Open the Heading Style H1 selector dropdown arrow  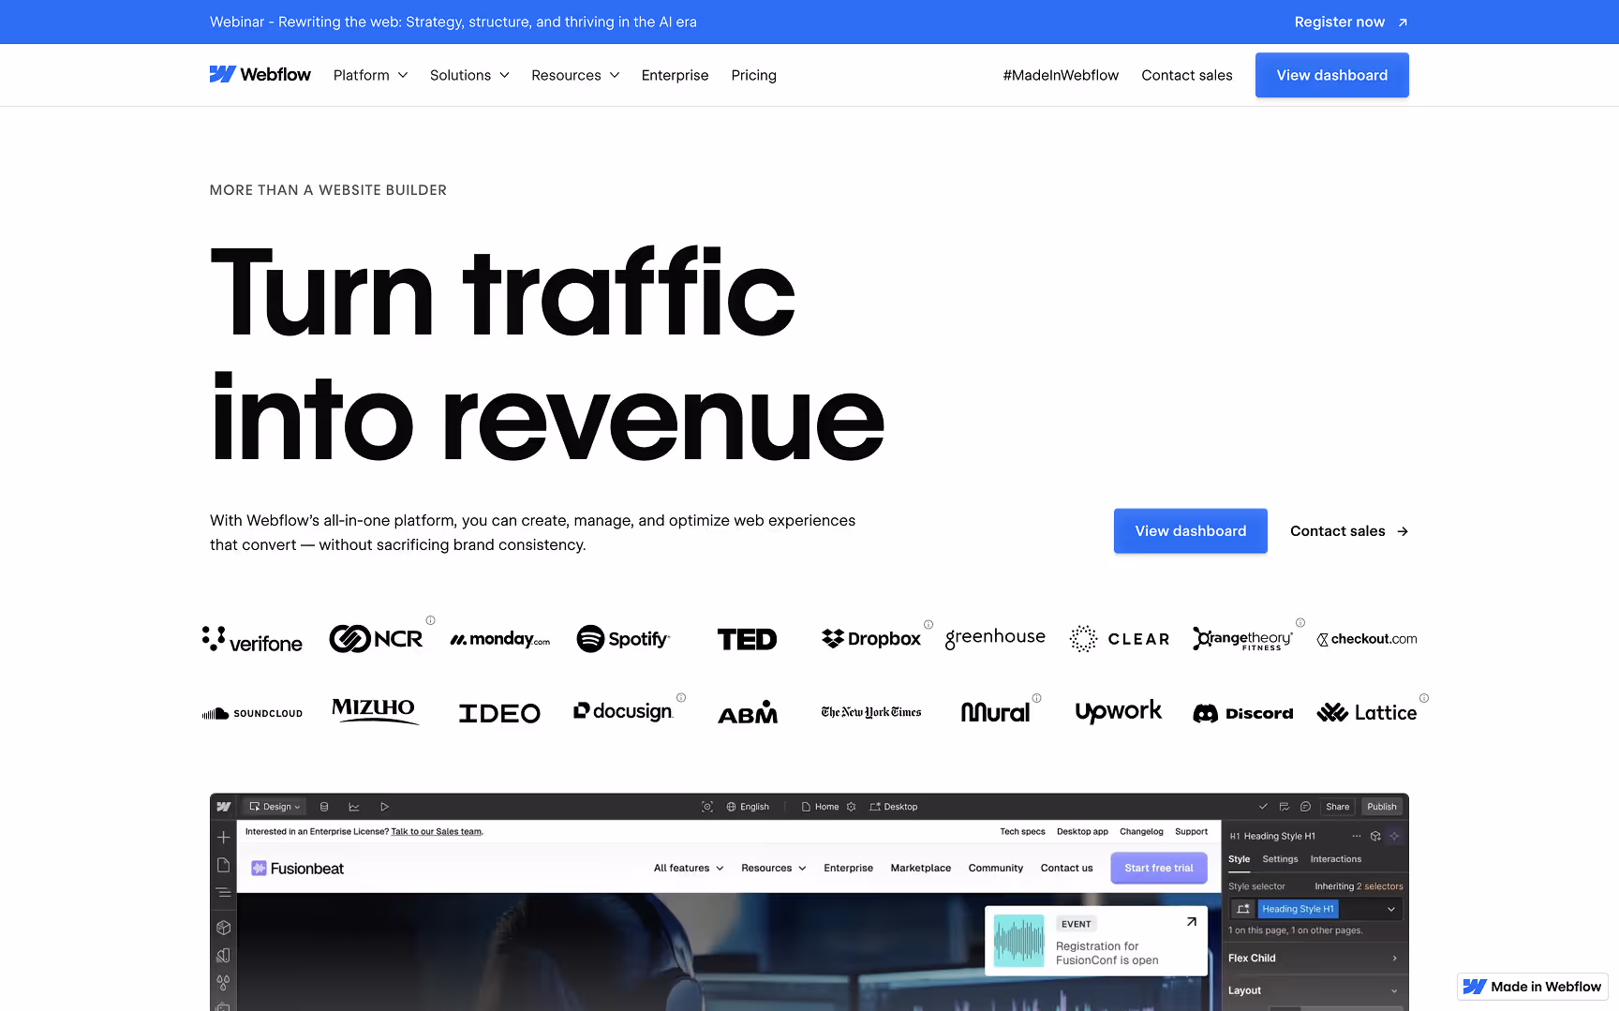(x=1391, y=909)
